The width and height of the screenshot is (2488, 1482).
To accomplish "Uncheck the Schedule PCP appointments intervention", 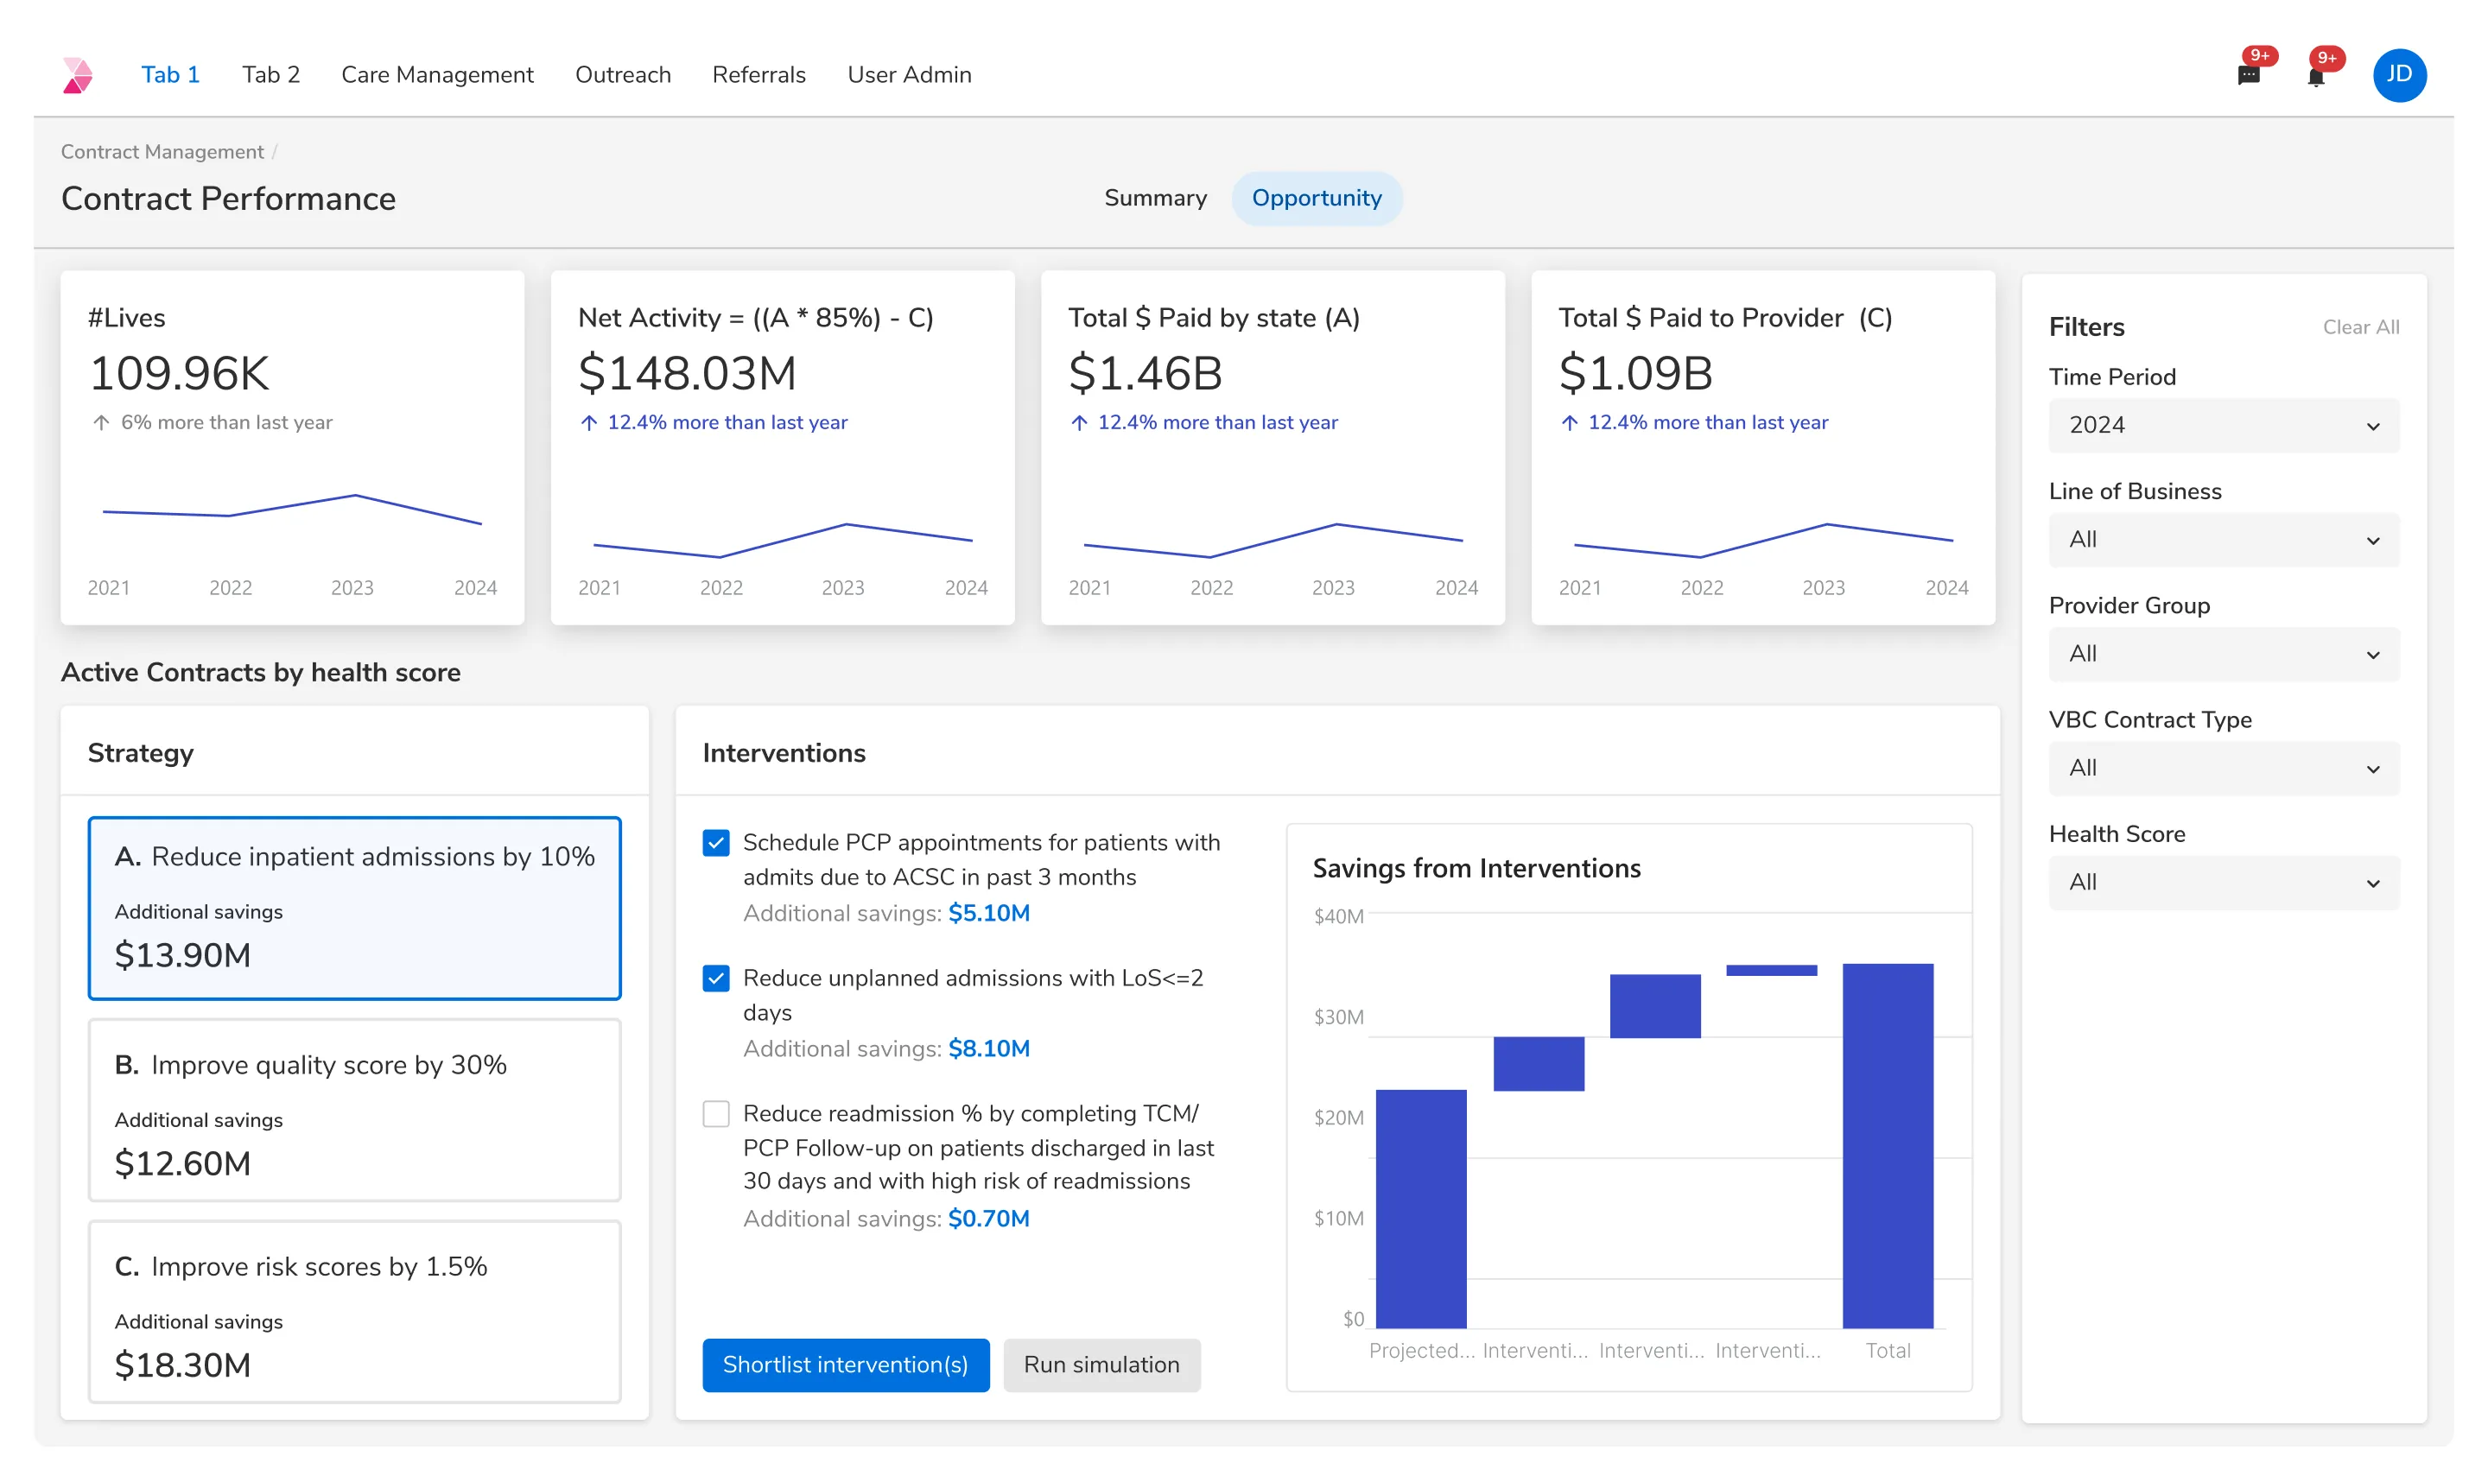I will point(716,843).
